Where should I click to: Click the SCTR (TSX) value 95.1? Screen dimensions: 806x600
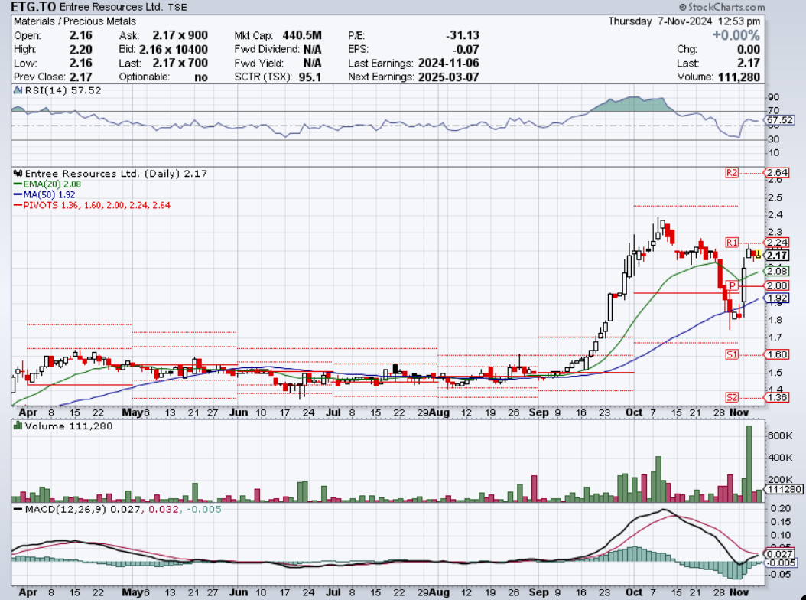pos(310,77)
